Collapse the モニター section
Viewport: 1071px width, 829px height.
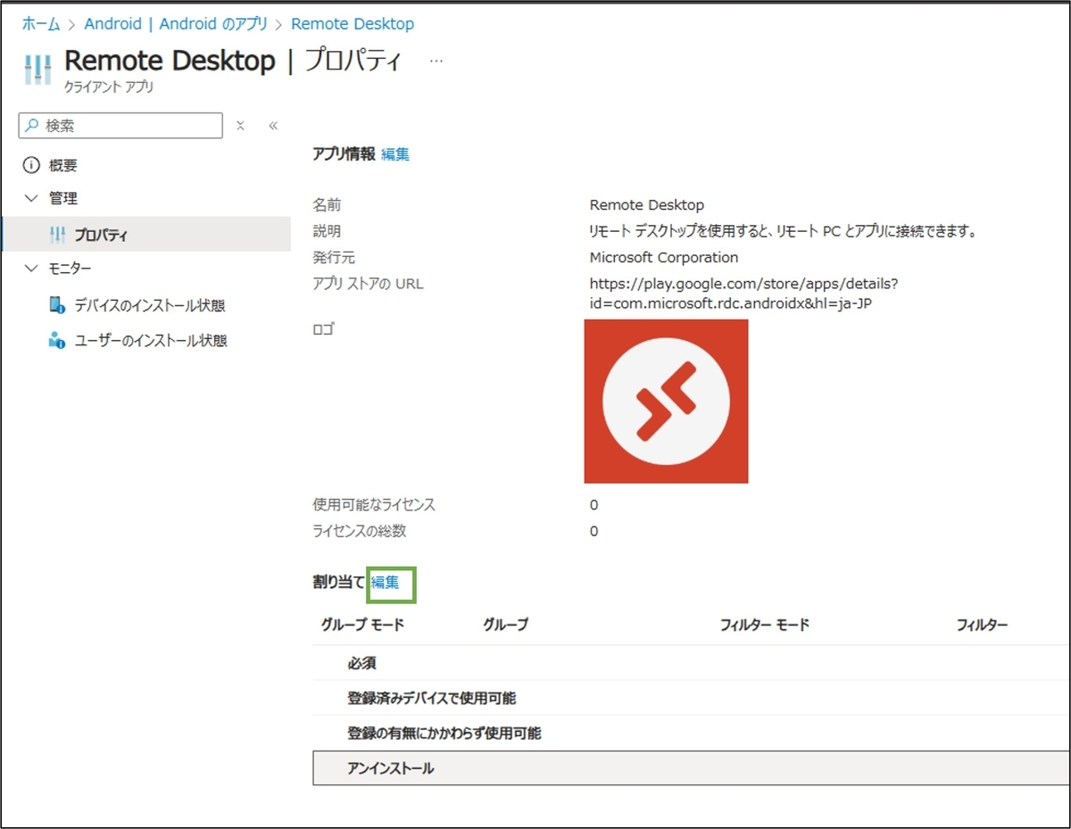(32, 269)
